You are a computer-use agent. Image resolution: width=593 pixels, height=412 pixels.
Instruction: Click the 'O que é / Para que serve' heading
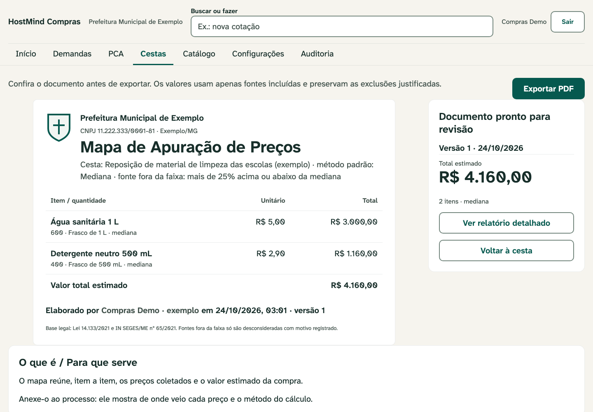78,363
